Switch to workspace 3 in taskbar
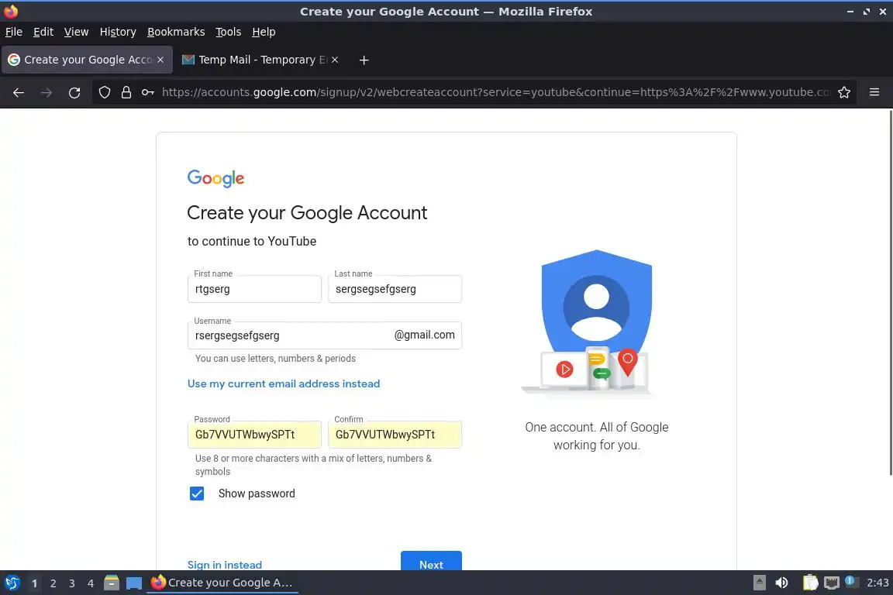 click(x=72, y=583)
